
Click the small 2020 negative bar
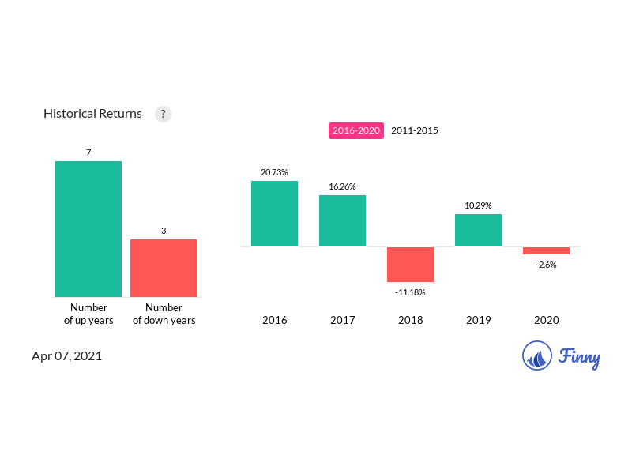click(x=546, y=250)
